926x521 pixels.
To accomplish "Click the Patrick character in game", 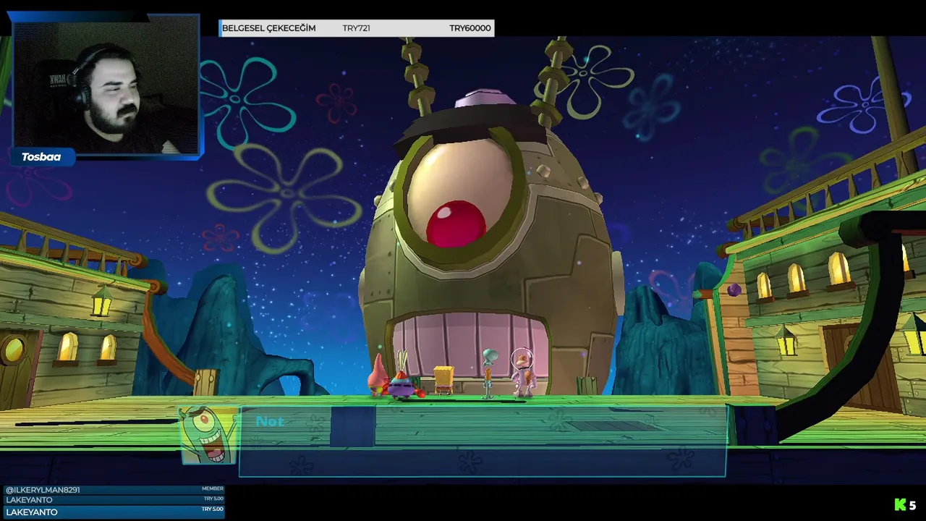I will tap(378, 376).
